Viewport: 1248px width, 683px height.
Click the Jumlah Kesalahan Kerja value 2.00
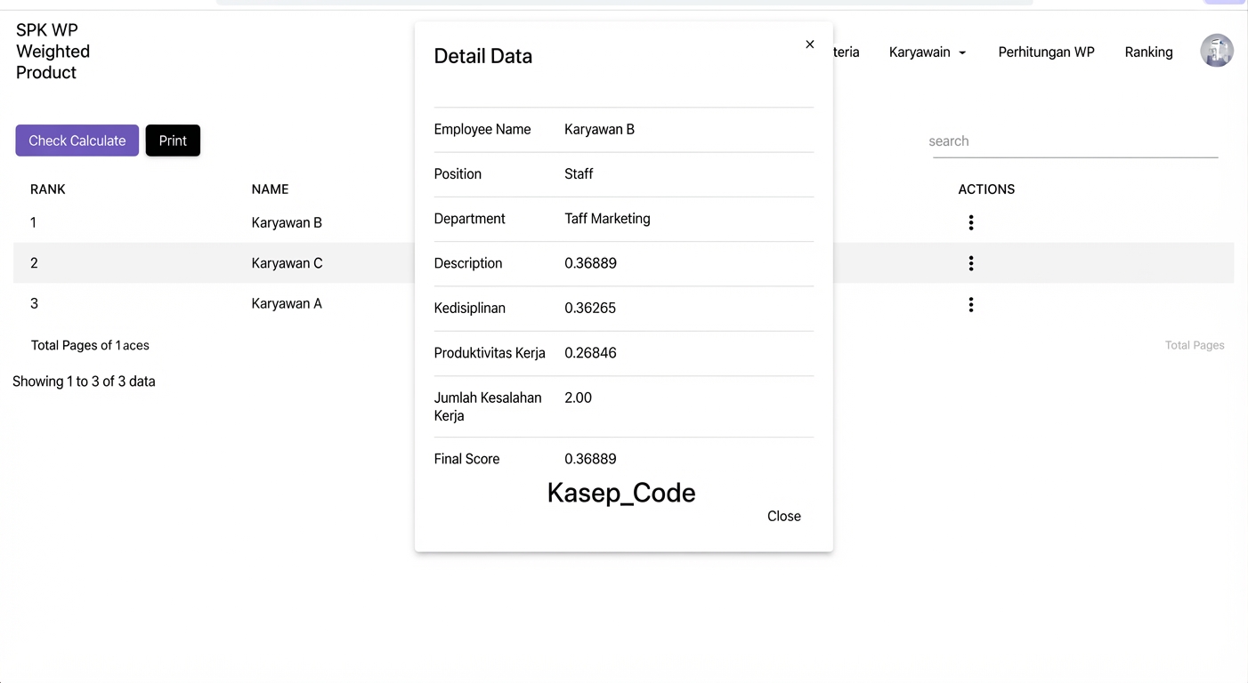(578, 398)
